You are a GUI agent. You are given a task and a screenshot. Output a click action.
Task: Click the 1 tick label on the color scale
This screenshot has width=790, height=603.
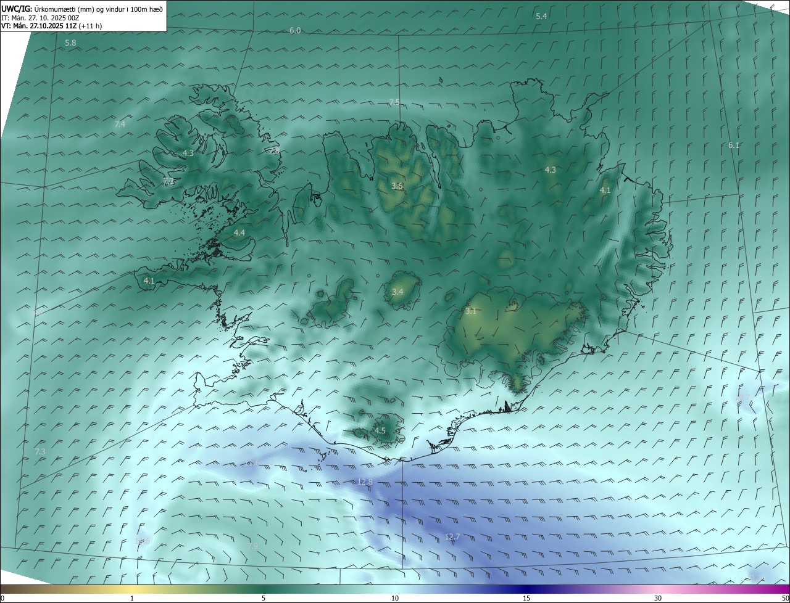coord(133,598)
